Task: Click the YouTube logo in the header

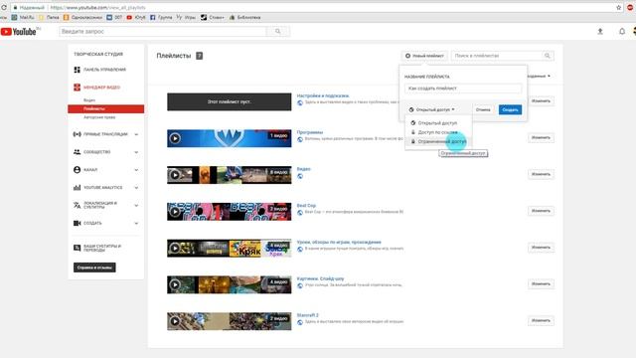Action: point(19,31)
